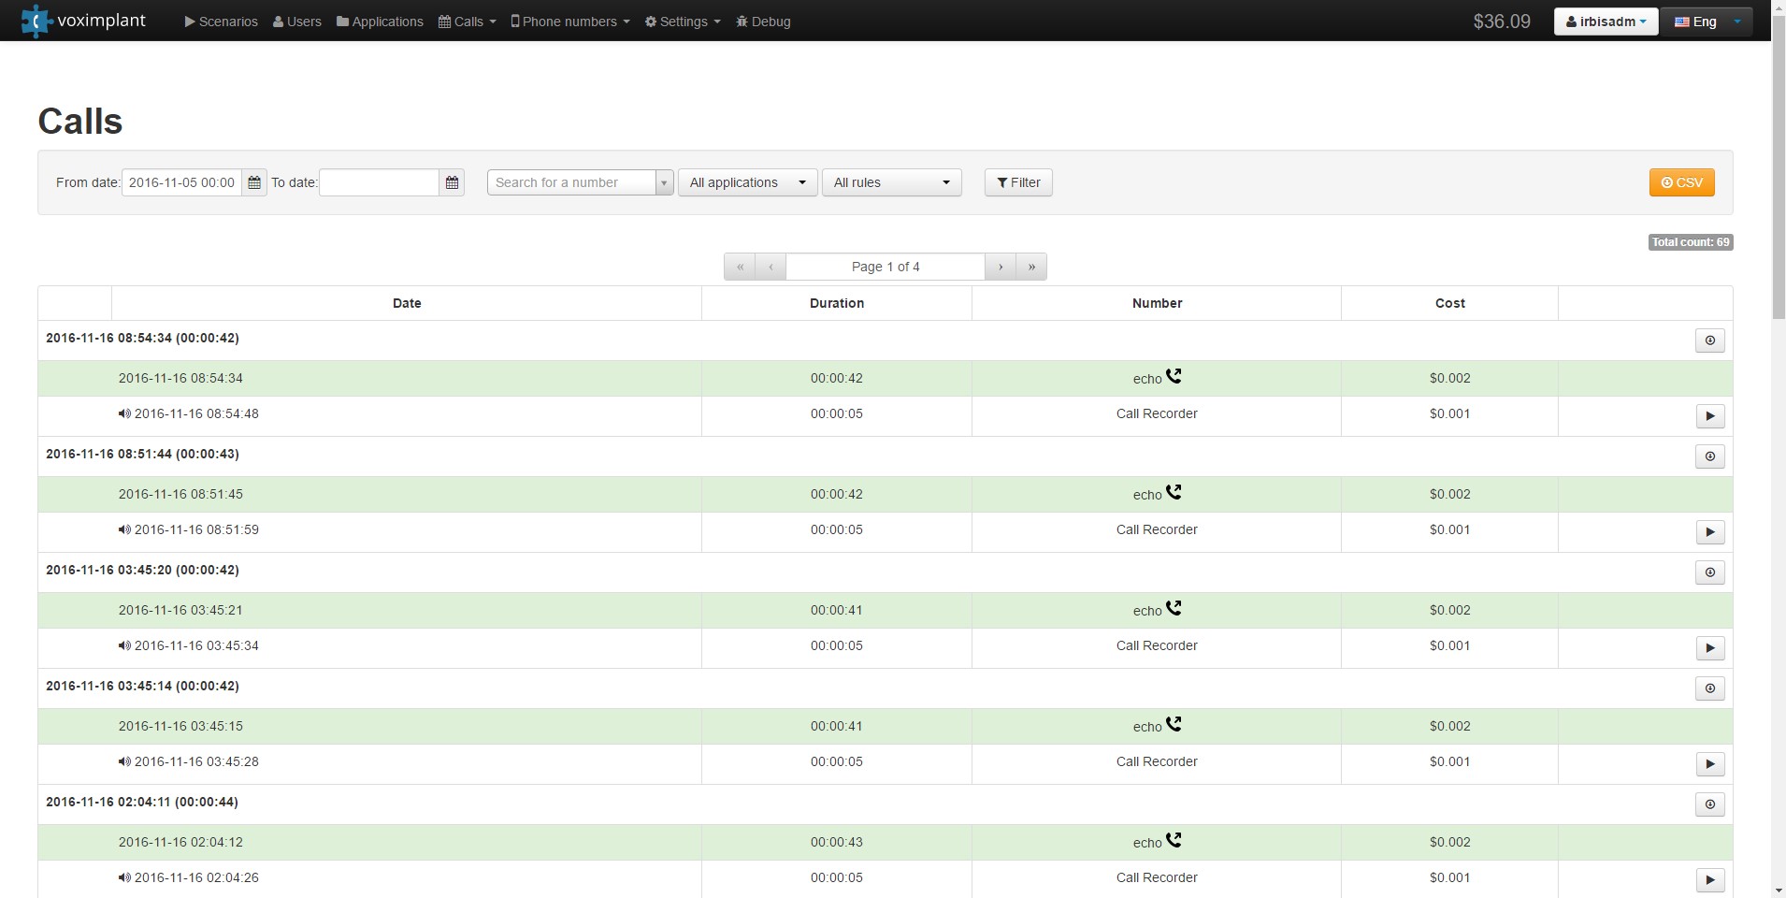Play recording from 2016-11-16 08:54:48
The image size is (1786, 898).
tap(1709, 416)
